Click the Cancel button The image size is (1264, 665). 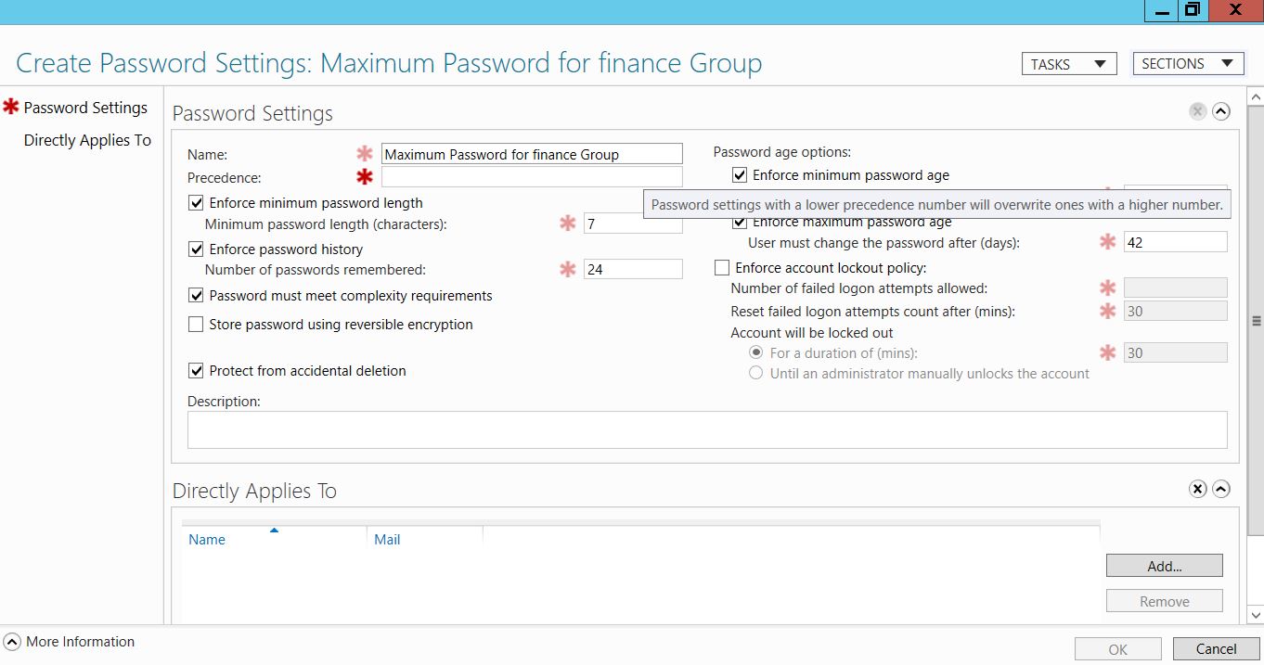coord(1216,649)
